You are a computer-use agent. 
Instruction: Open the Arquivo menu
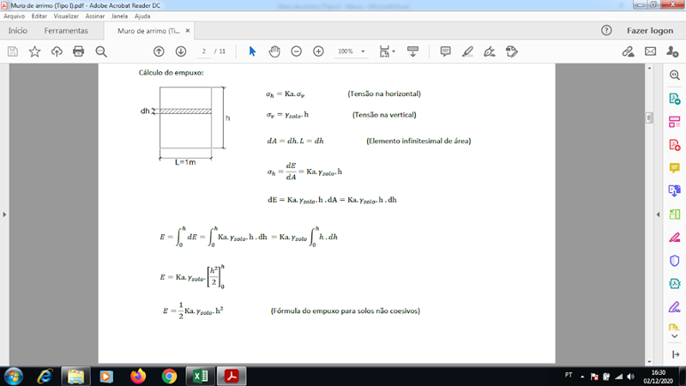point(14,16)
